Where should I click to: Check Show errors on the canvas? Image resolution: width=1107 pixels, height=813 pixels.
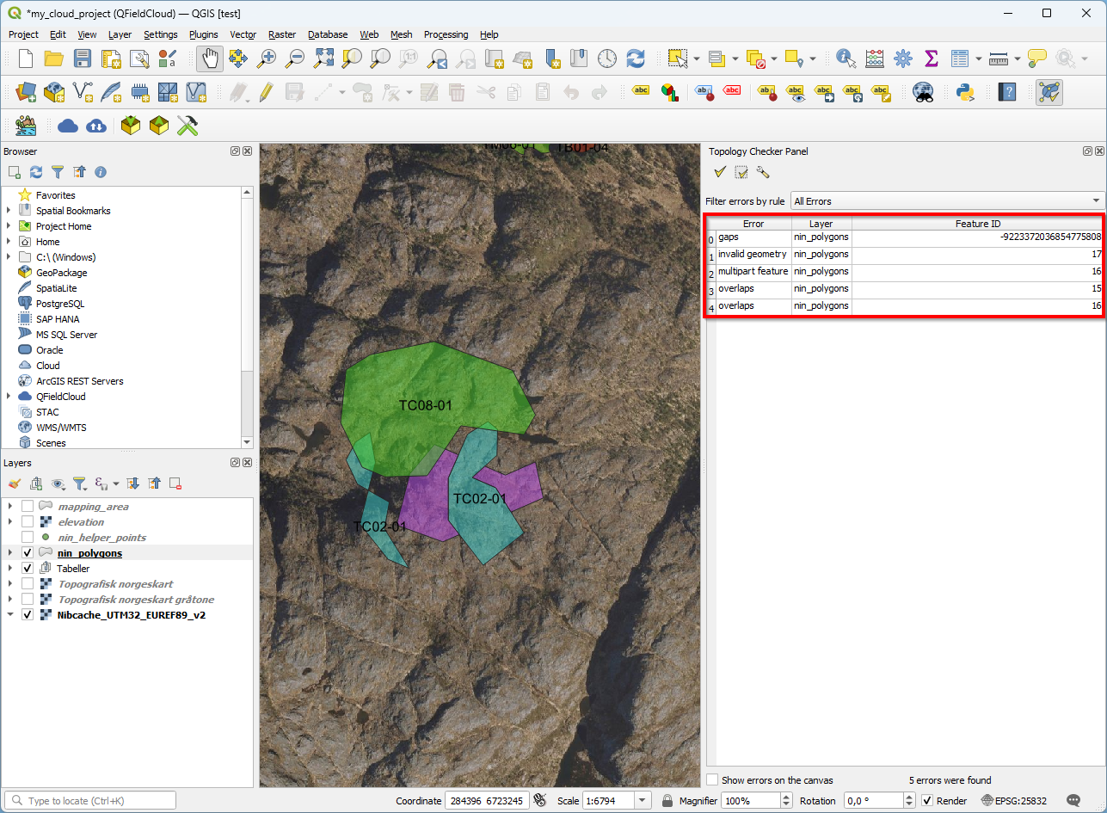coord(712,780)
